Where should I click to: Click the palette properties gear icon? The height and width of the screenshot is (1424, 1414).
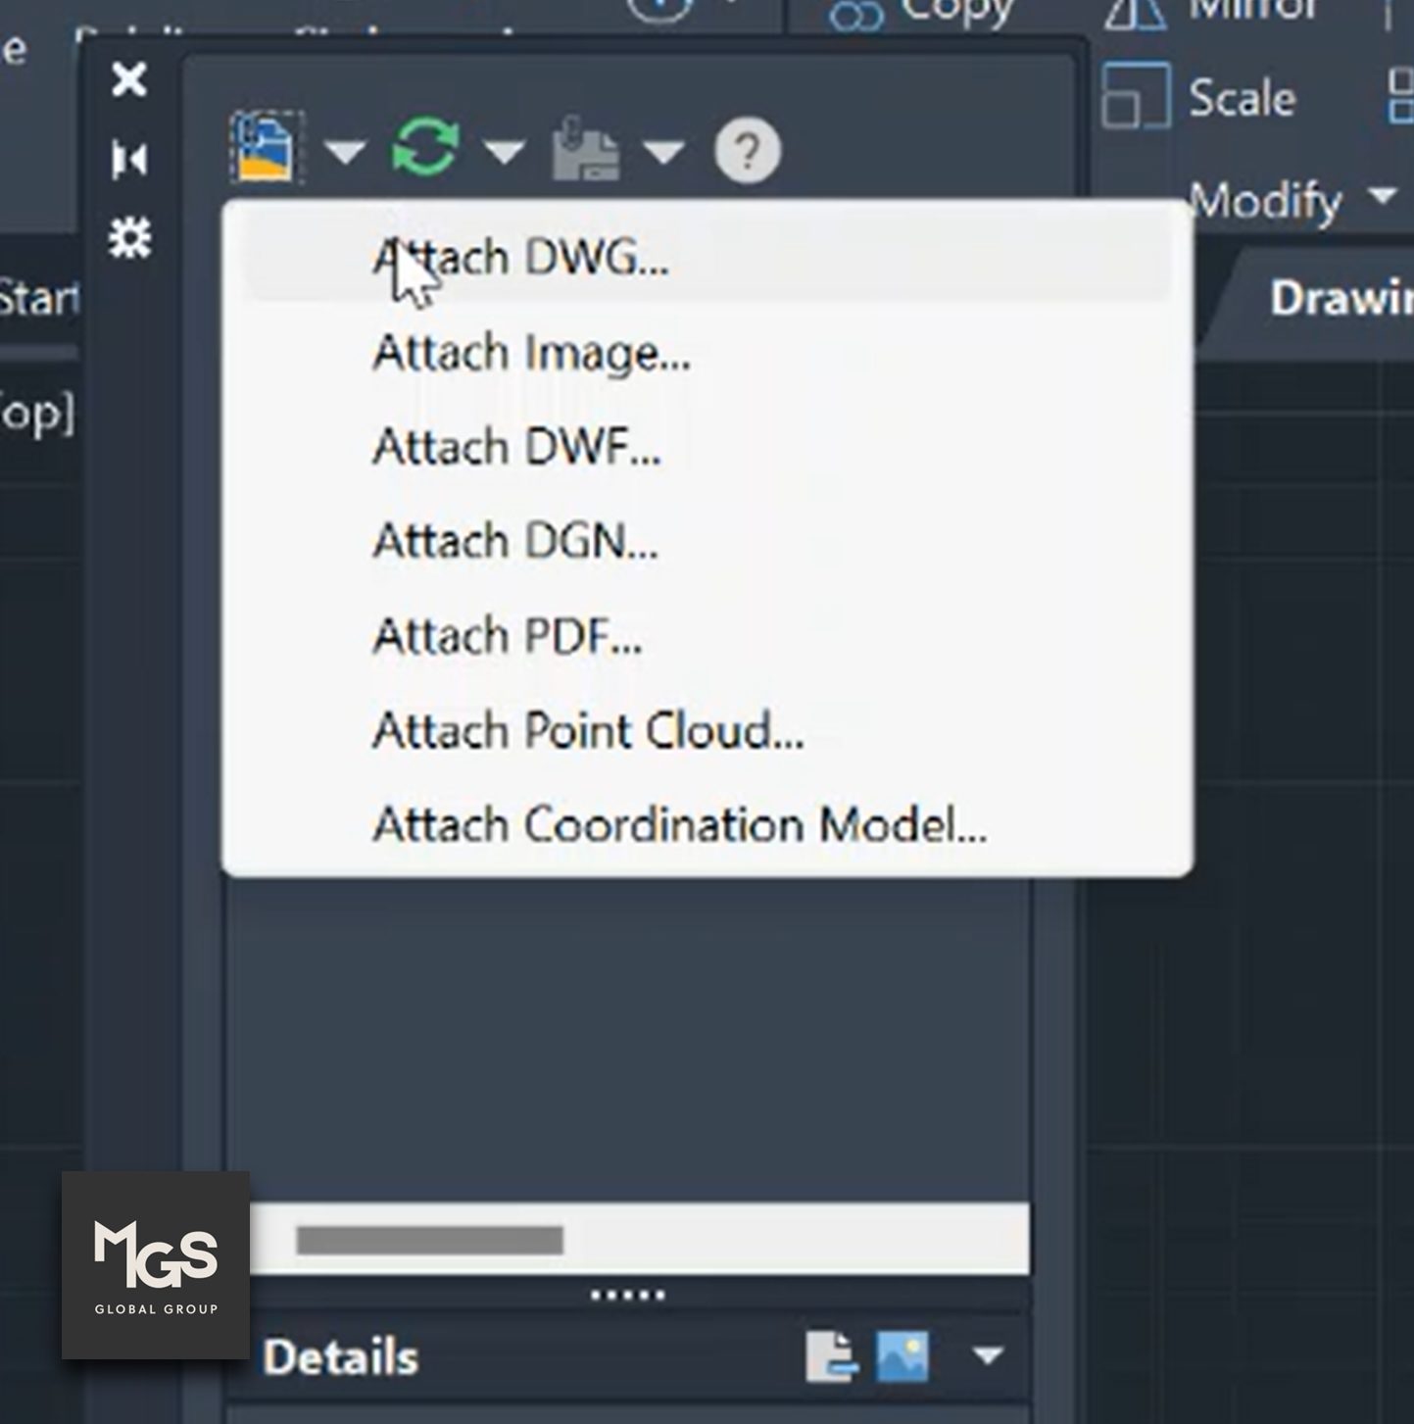tap(128, 235)
